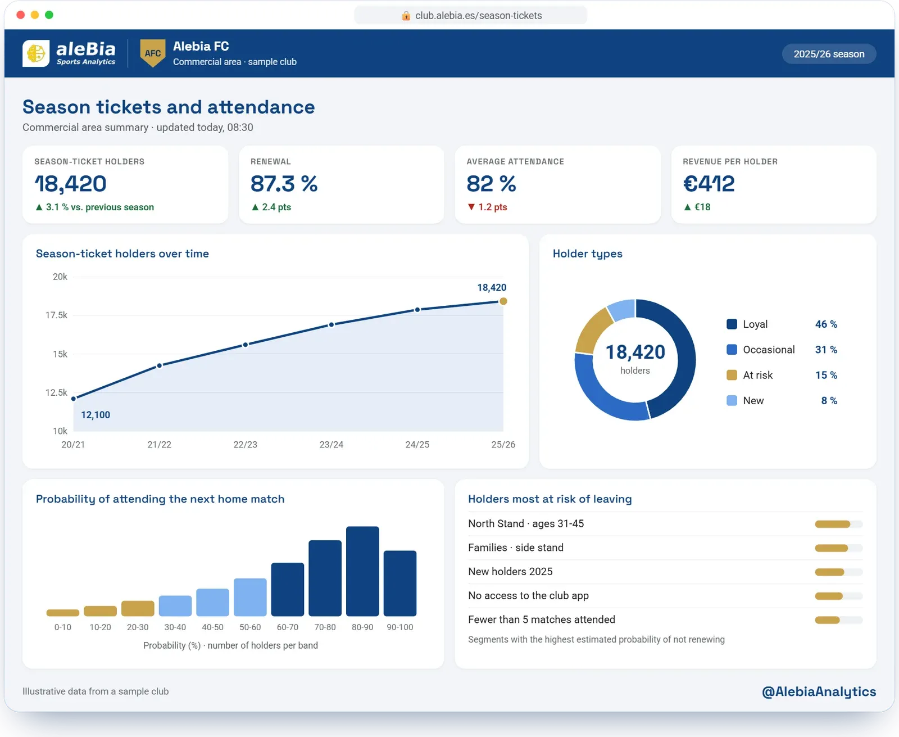The width and height of the screenshot is (899, 737).
Task: Click the green up arrow 2.4 pts indicator
Action: click(271, 207)
